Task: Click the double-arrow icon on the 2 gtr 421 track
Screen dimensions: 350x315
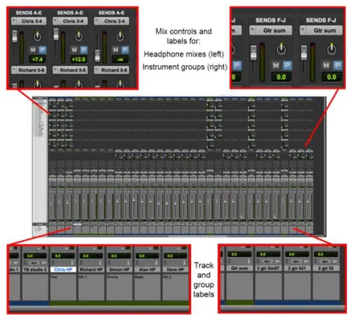Action: [x=307, y=261]
